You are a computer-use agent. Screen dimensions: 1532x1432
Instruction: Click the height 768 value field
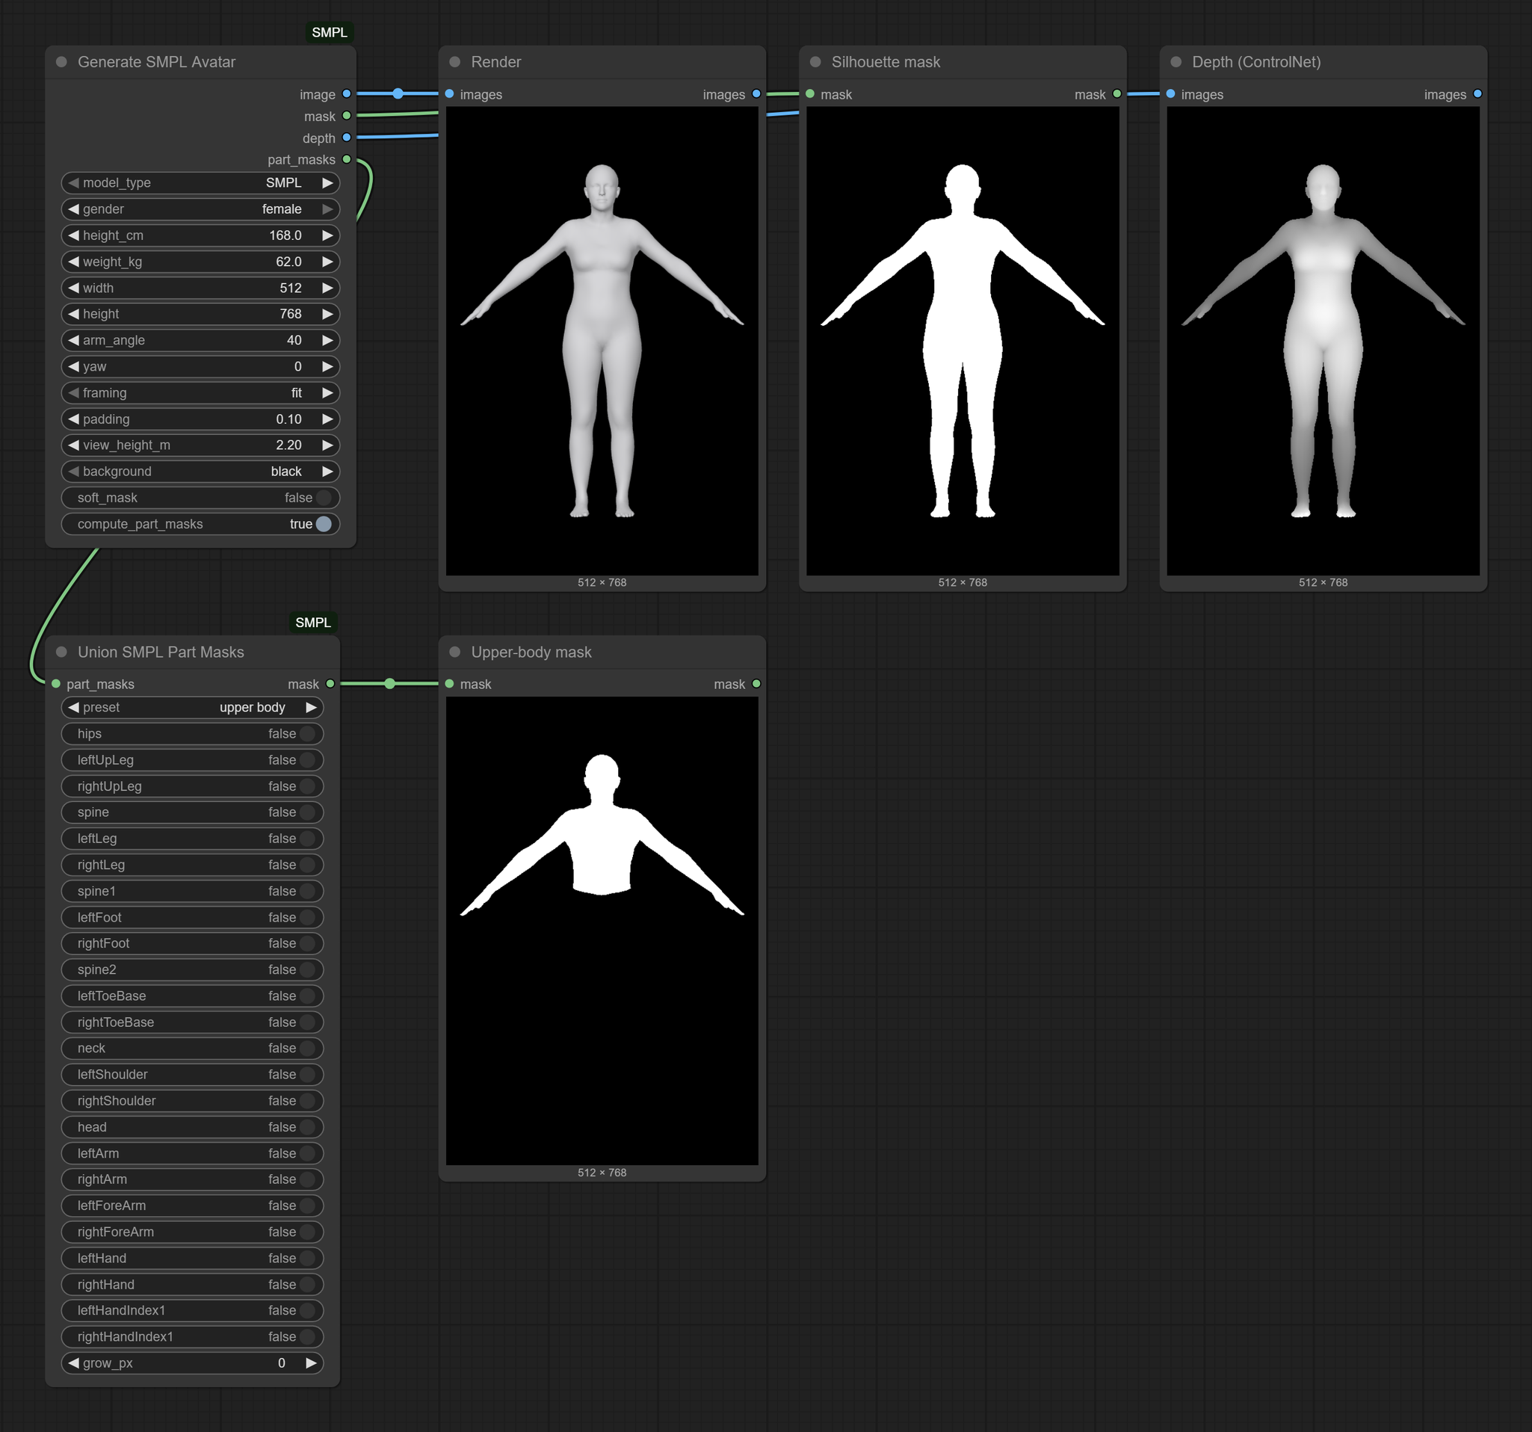(200, 315)
